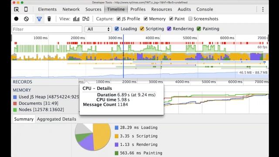Toggle device mode phone icon
The height and width of the screenshot is (157, 279).
pos(26,9)
